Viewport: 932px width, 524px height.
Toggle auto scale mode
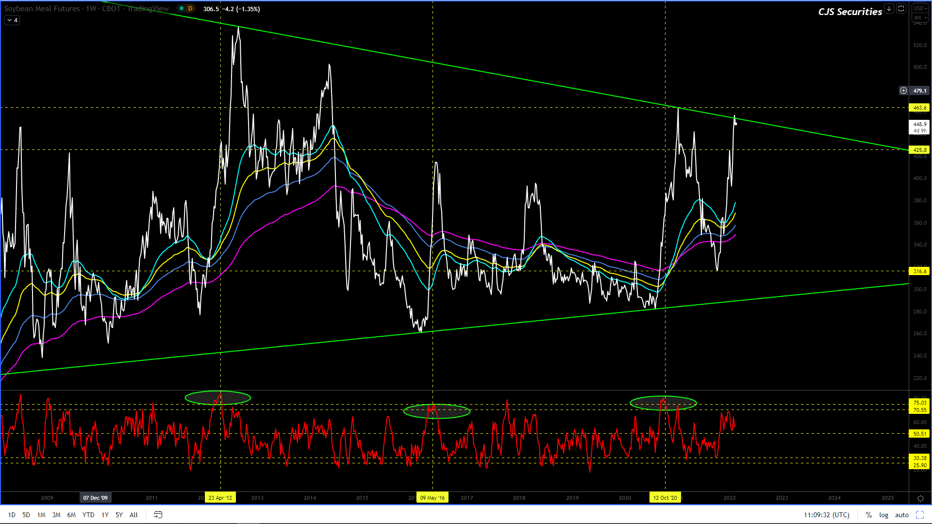[901, 515]
